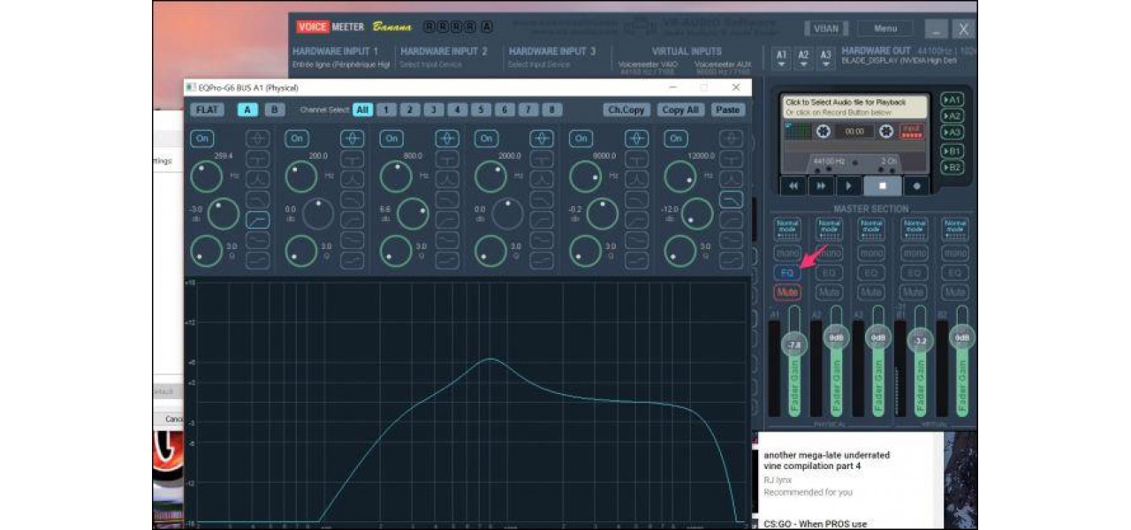The height and width of the screenshot is (530, 1131).
Task: Unmute the A1 bus in the Master Section
Action: (787, 291)
